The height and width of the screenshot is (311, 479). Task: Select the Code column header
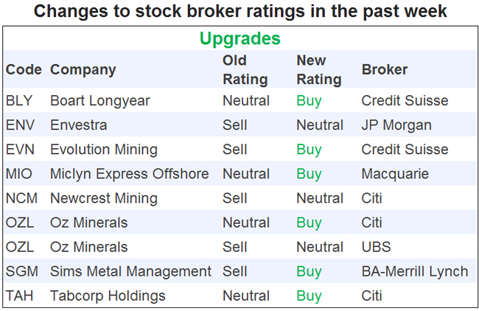point(24,70)
